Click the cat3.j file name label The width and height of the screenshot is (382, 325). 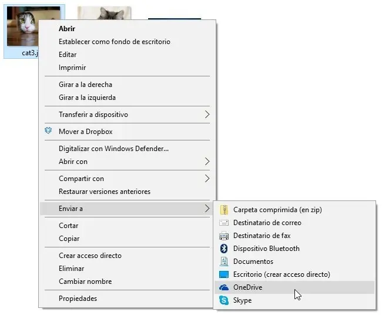coord(30,53)
